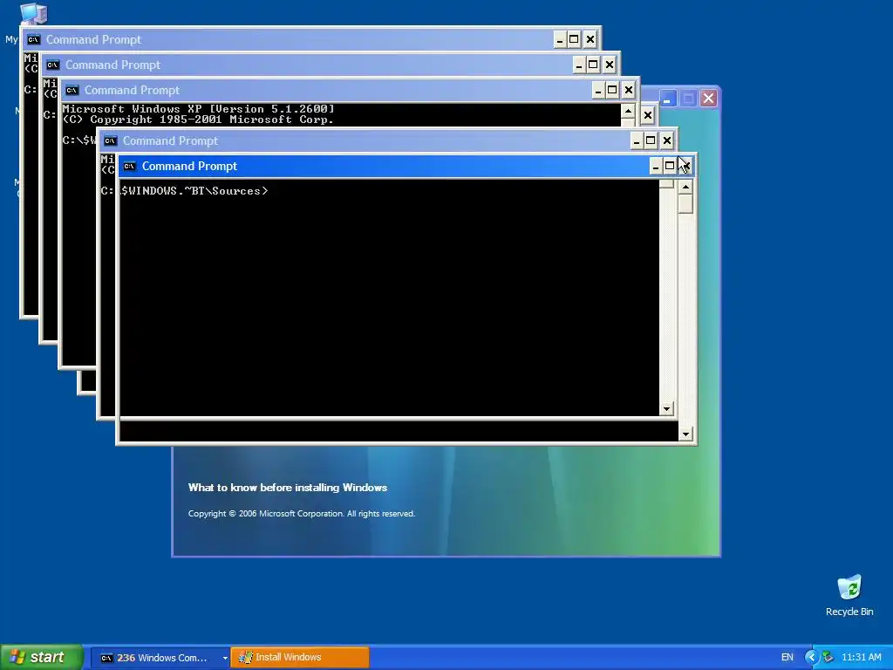
Task: Close the Install Windows window
Action: [x=708, y=99]
